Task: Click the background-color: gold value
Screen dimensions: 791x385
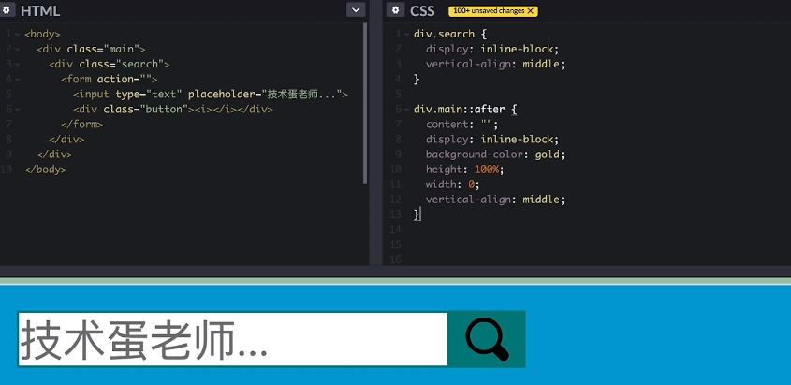Action: [548, 155]
